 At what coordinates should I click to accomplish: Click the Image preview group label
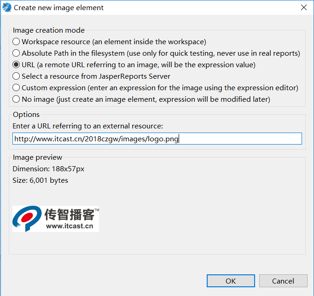coord(37,157)
